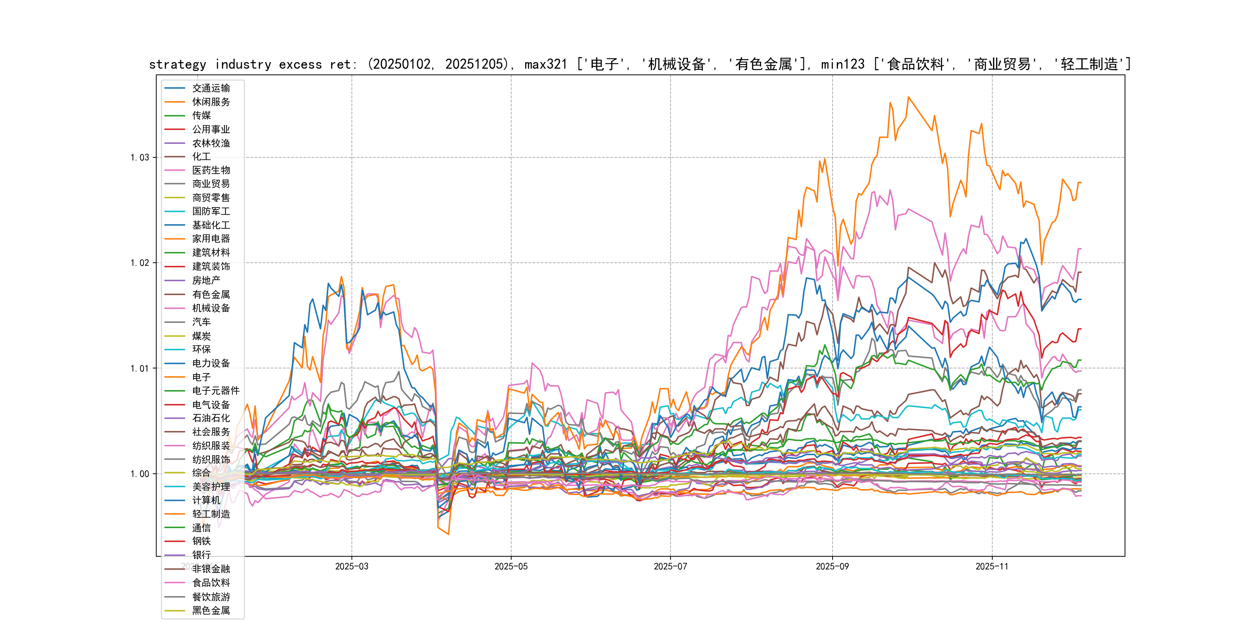This screenshot has width=1250, height=625.
Task: Click the 1.03 y-axis tick label
Action: coord(139,158)
